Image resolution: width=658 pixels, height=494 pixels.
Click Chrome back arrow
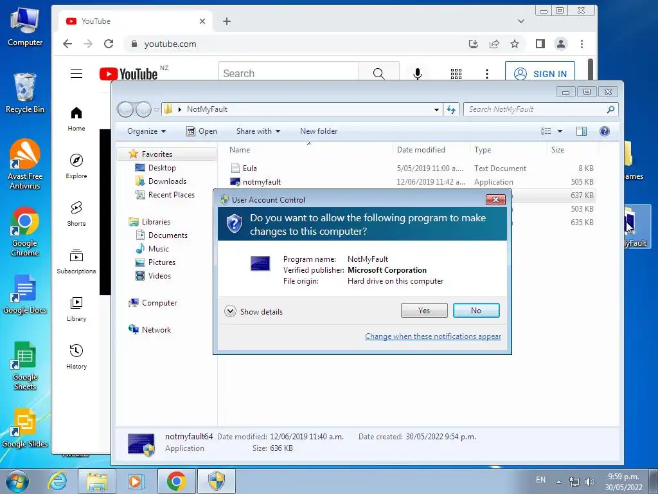point(67,44)
